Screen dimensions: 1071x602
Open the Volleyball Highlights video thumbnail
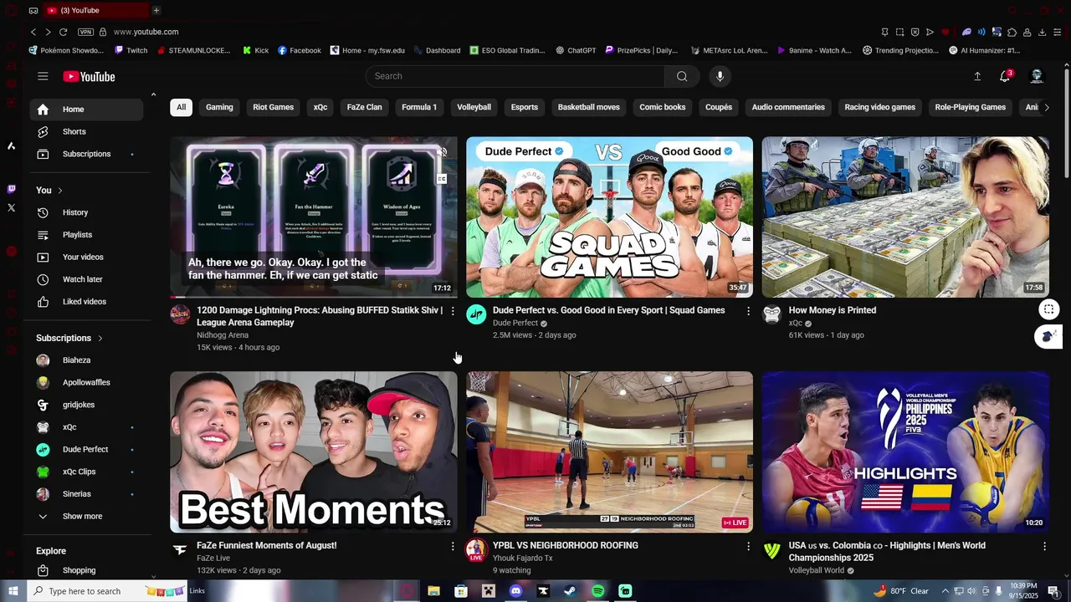point(905,452)
